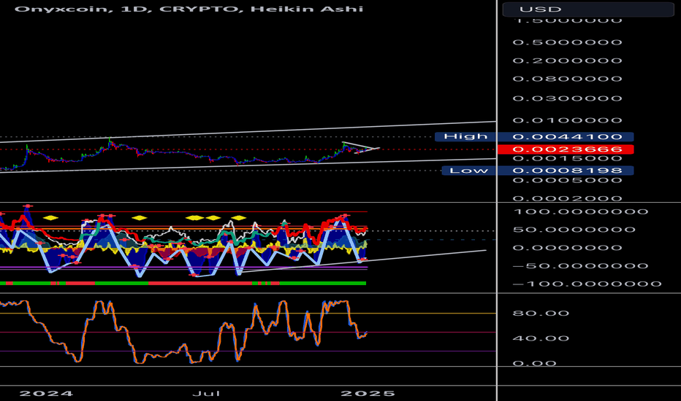This screenshot has width=681, height=401.
Task: Select the High price label tag
Action: [x=465, y=136]
